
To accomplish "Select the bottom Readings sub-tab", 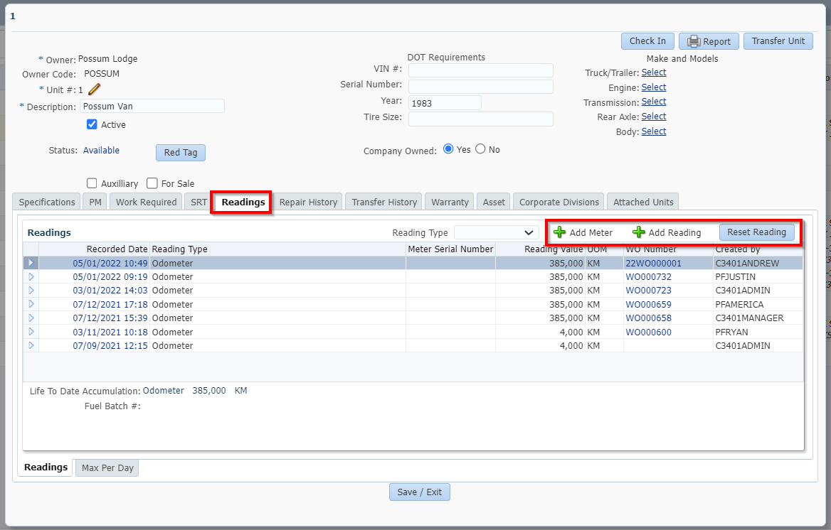I will 46,467.
